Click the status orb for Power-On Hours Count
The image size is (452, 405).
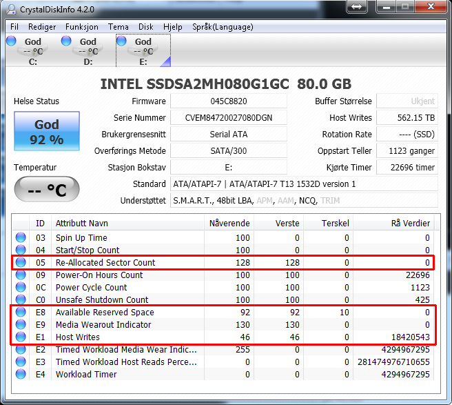point(21,275)
